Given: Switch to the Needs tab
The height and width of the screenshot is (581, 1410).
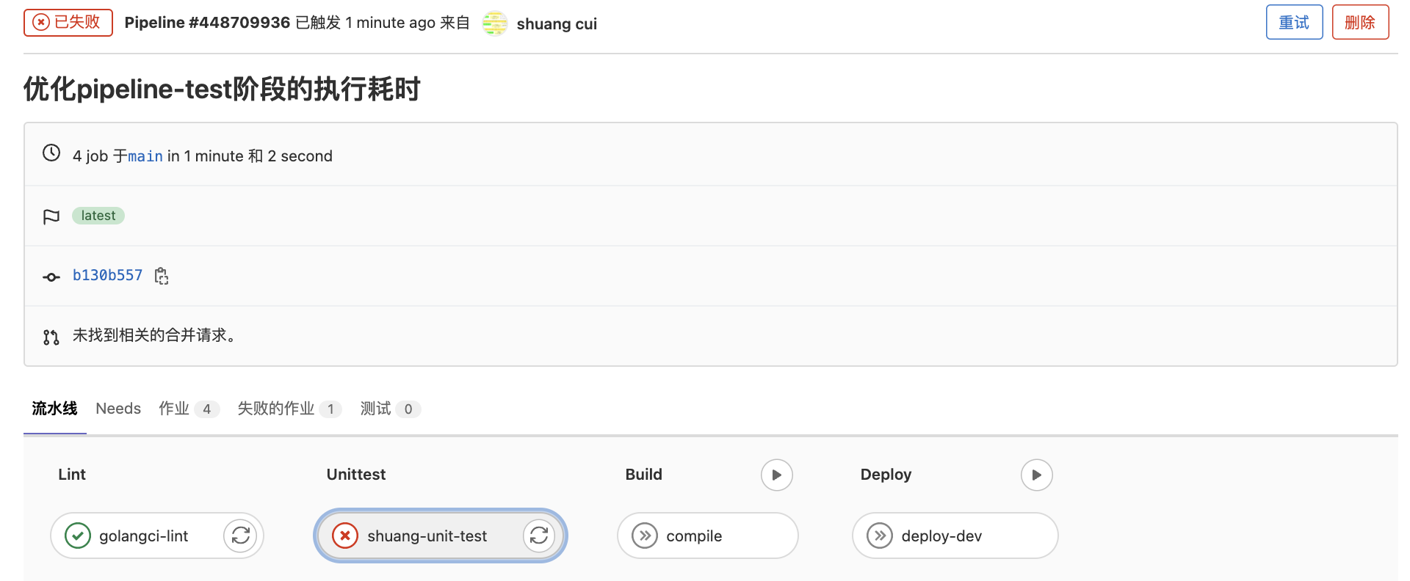Looking at the screenshot, I should pyautogui.click(x=118, y=409).
